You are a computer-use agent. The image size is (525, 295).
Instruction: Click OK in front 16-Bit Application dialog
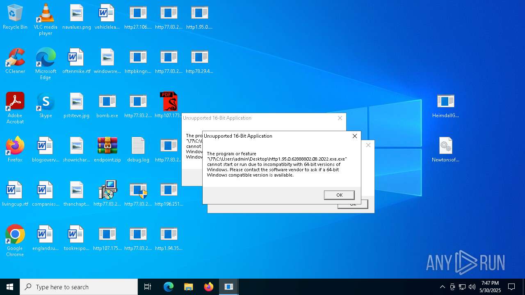(x=339, y=195)
